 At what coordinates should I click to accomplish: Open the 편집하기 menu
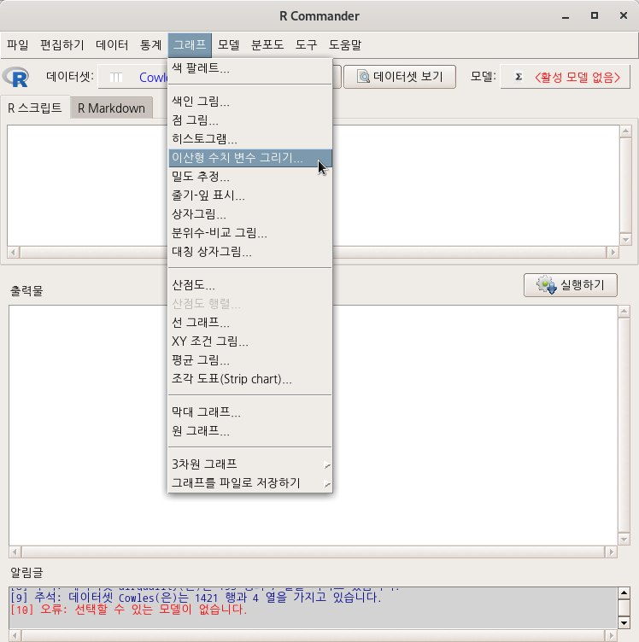coord(62,44)
